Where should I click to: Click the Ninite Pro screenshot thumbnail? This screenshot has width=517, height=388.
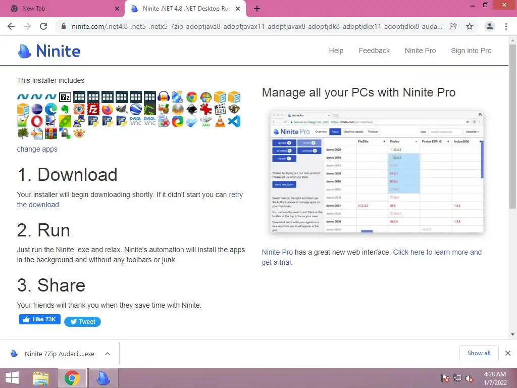point(377,172)
